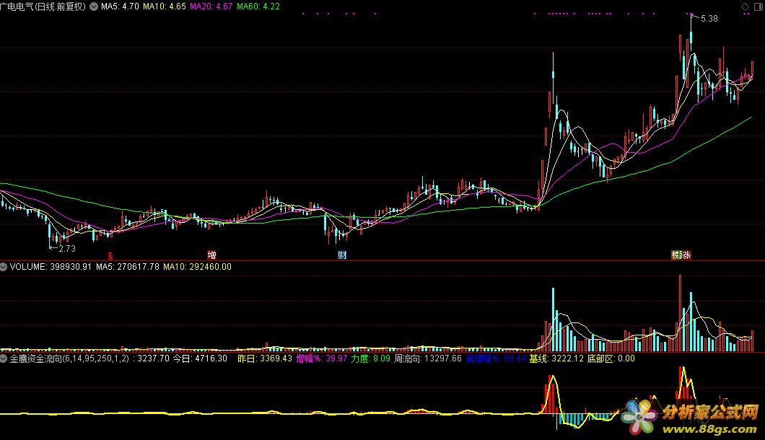Click the diamond icon at chart top-right
This screenshot has height=440, width=765.
(x=745, y=6)
